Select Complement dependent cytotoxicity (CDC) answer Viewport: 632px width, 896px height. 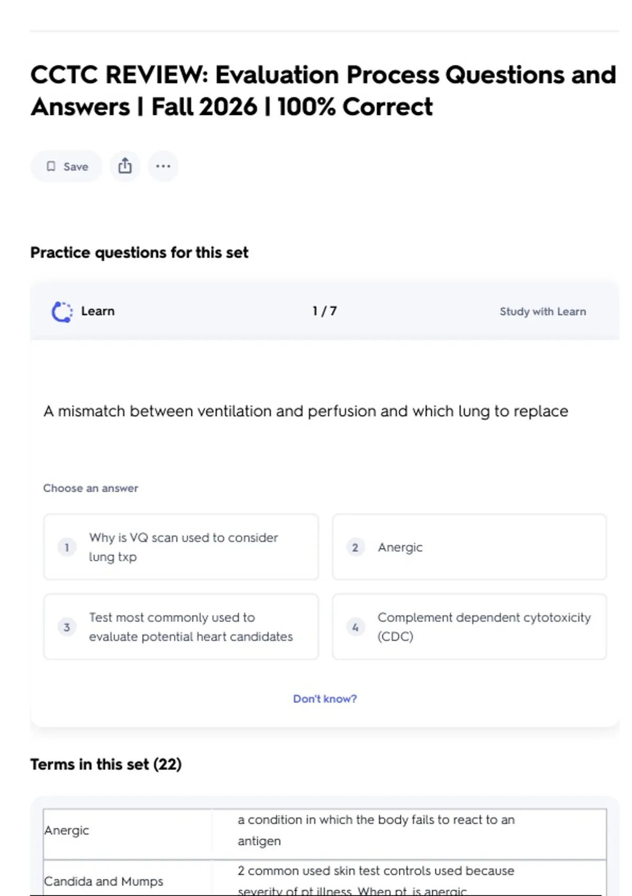click(469, 627)
